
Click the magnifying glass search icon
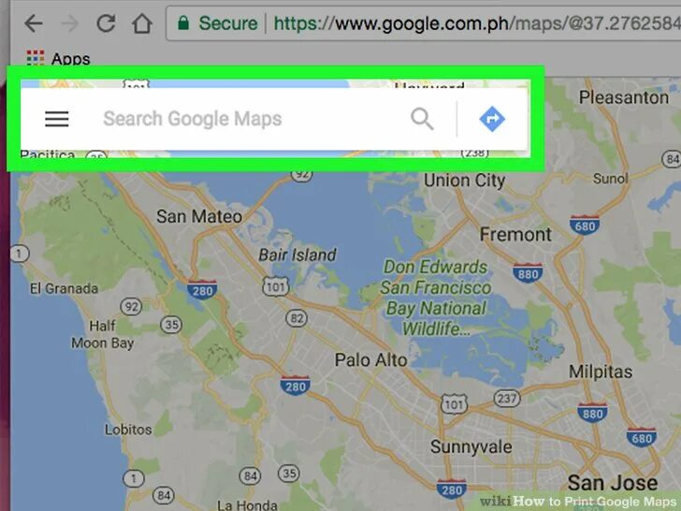pyautogui.click(x=422, y=119)
